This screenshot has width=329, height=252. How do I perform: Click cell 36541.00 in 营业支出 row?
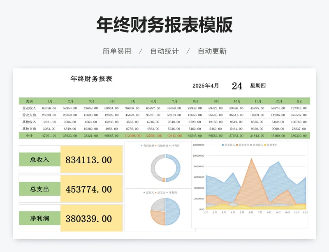pos(236,115)
